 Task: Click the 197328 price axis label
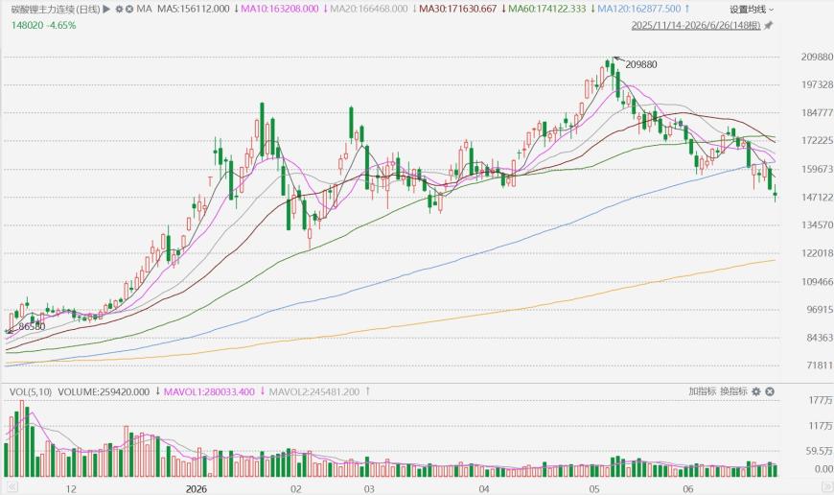click(817, 84)
